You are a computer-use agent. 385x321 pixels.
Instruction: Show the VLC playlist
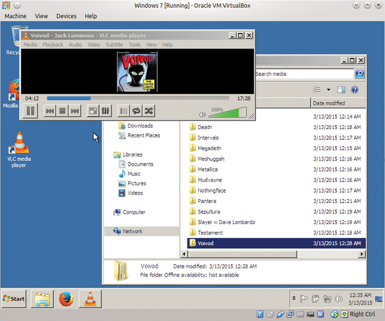pyautogui.click(x=124, y=111)
